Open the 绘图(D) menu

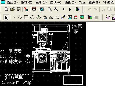pyautogui.click(x=70, y=2)
